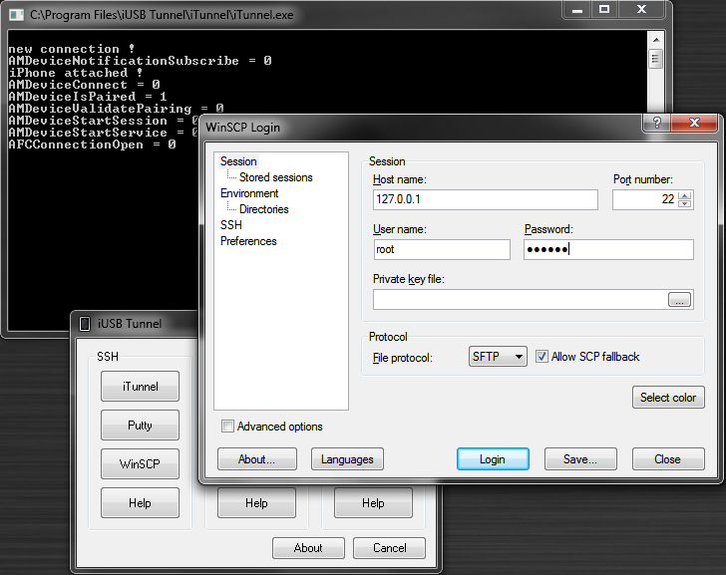Open Preferences tree item
Image resolution: width=726 pixels, height=575 pixels.
point(248,241)
